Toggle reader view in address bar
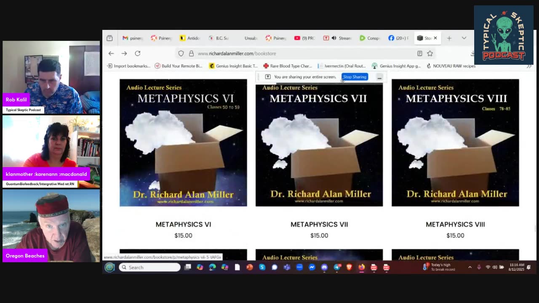 point(419,53)
